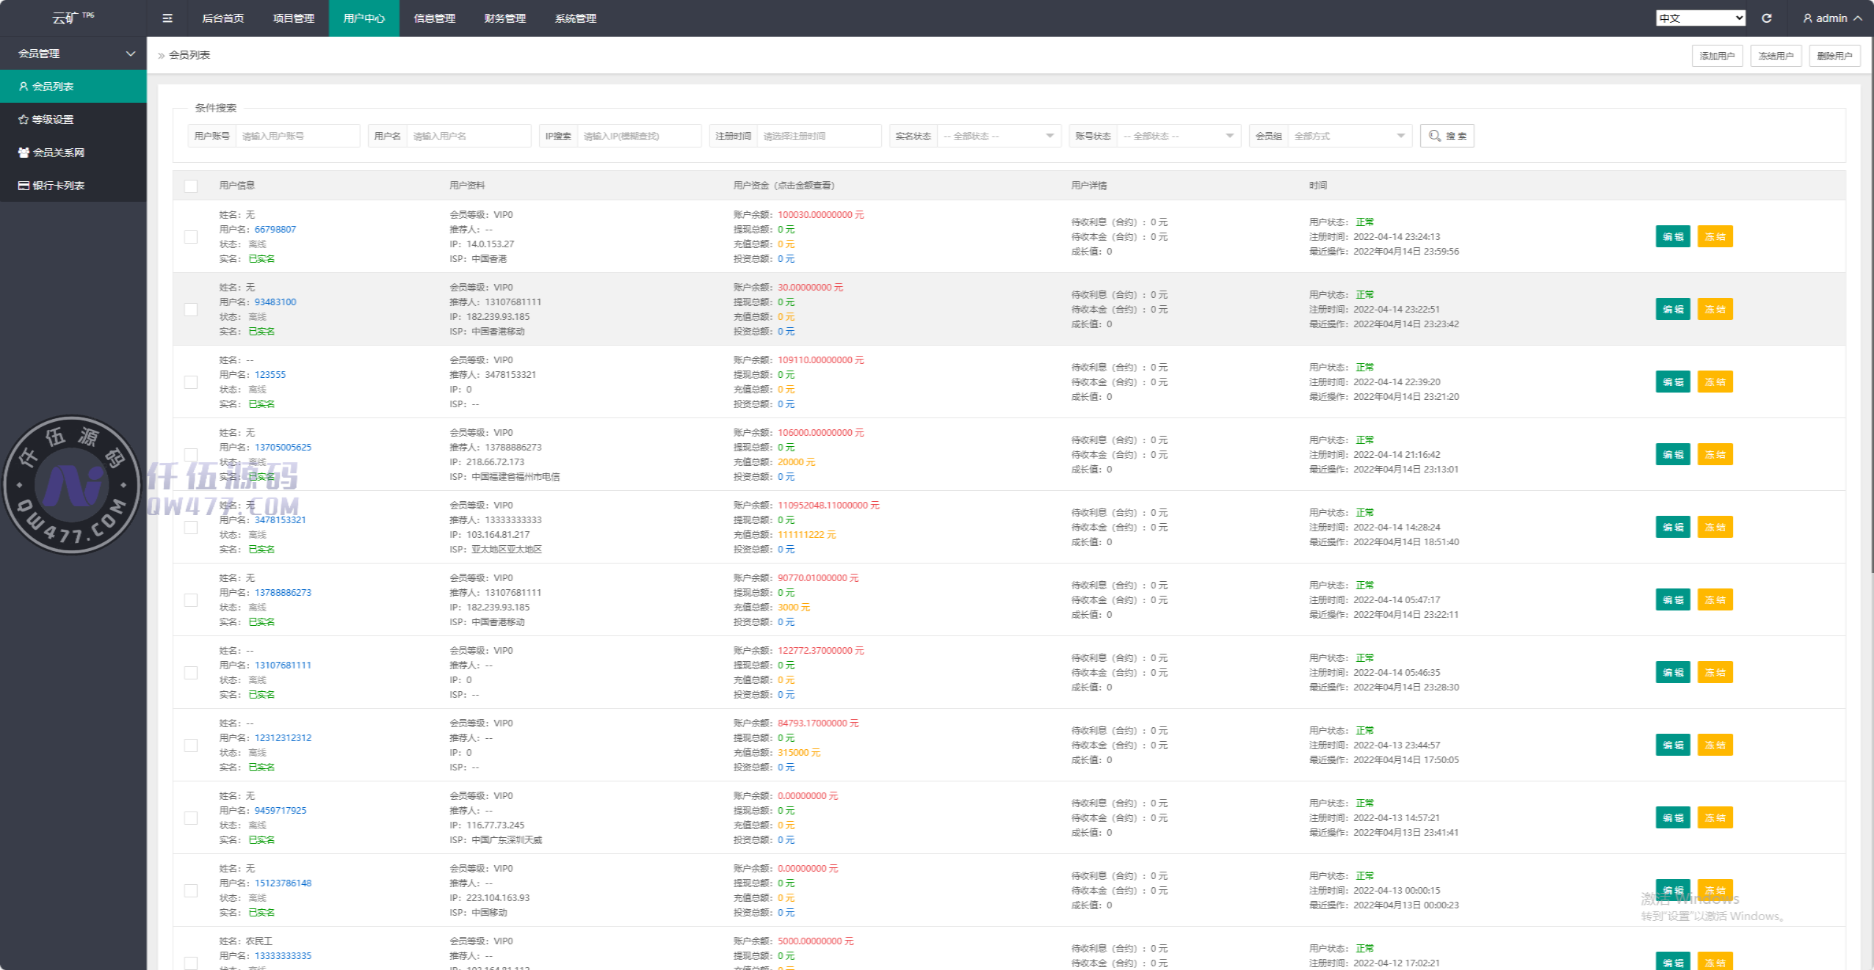The height and width of the screenshot is (970, 1874).
Task: Click 编辑 button for user 93483100
Action: 1672,309
